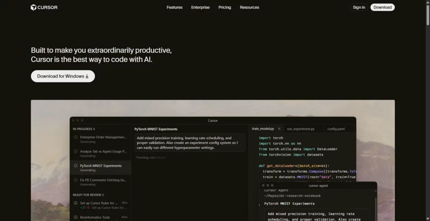Click the PyTorch MNIST Experiments chat title
Viewport: 430px width, 221px height.
(x=156, y=129)
